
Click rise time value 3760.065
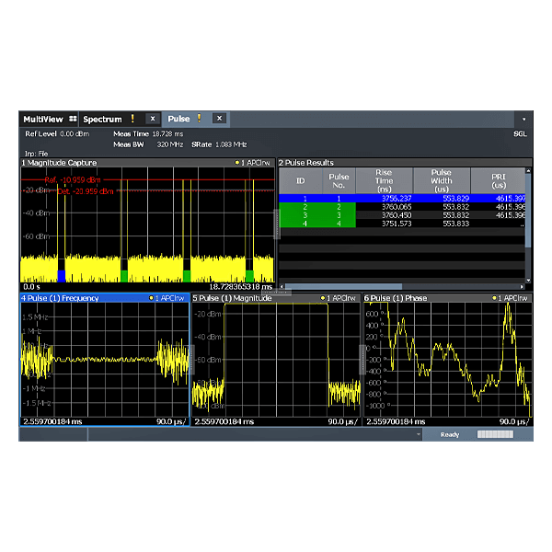coord(397,207)
